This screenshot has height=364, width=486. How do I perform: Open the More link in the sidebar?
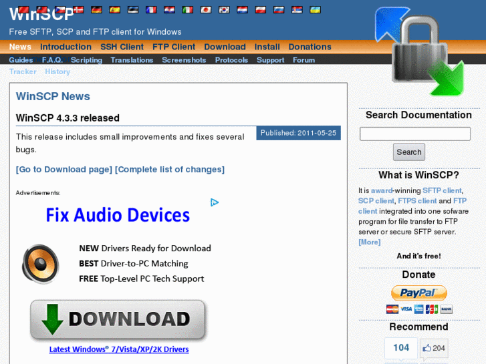[x=370, y=242]
